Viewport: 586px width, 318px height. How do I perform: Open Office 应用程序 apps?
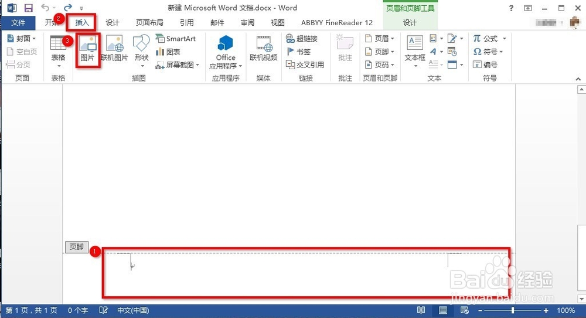tap(226, 52)
